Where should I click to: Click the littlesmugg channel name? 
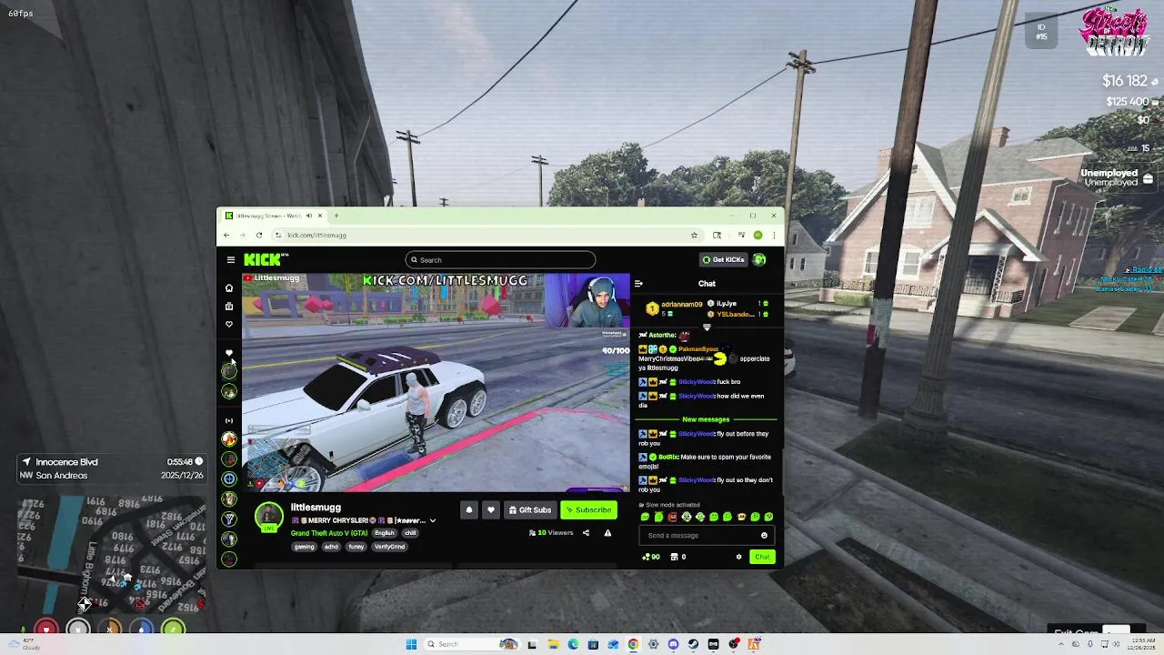coord(316,508)
